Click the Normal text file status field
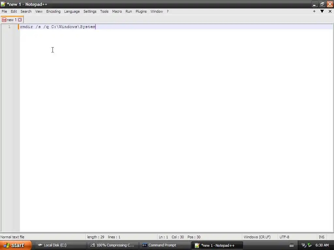This screenshot has width=334, height=250. [12, 237]
